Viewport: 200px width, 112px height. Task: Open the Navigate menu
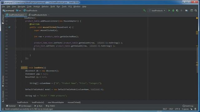(22, 7)
